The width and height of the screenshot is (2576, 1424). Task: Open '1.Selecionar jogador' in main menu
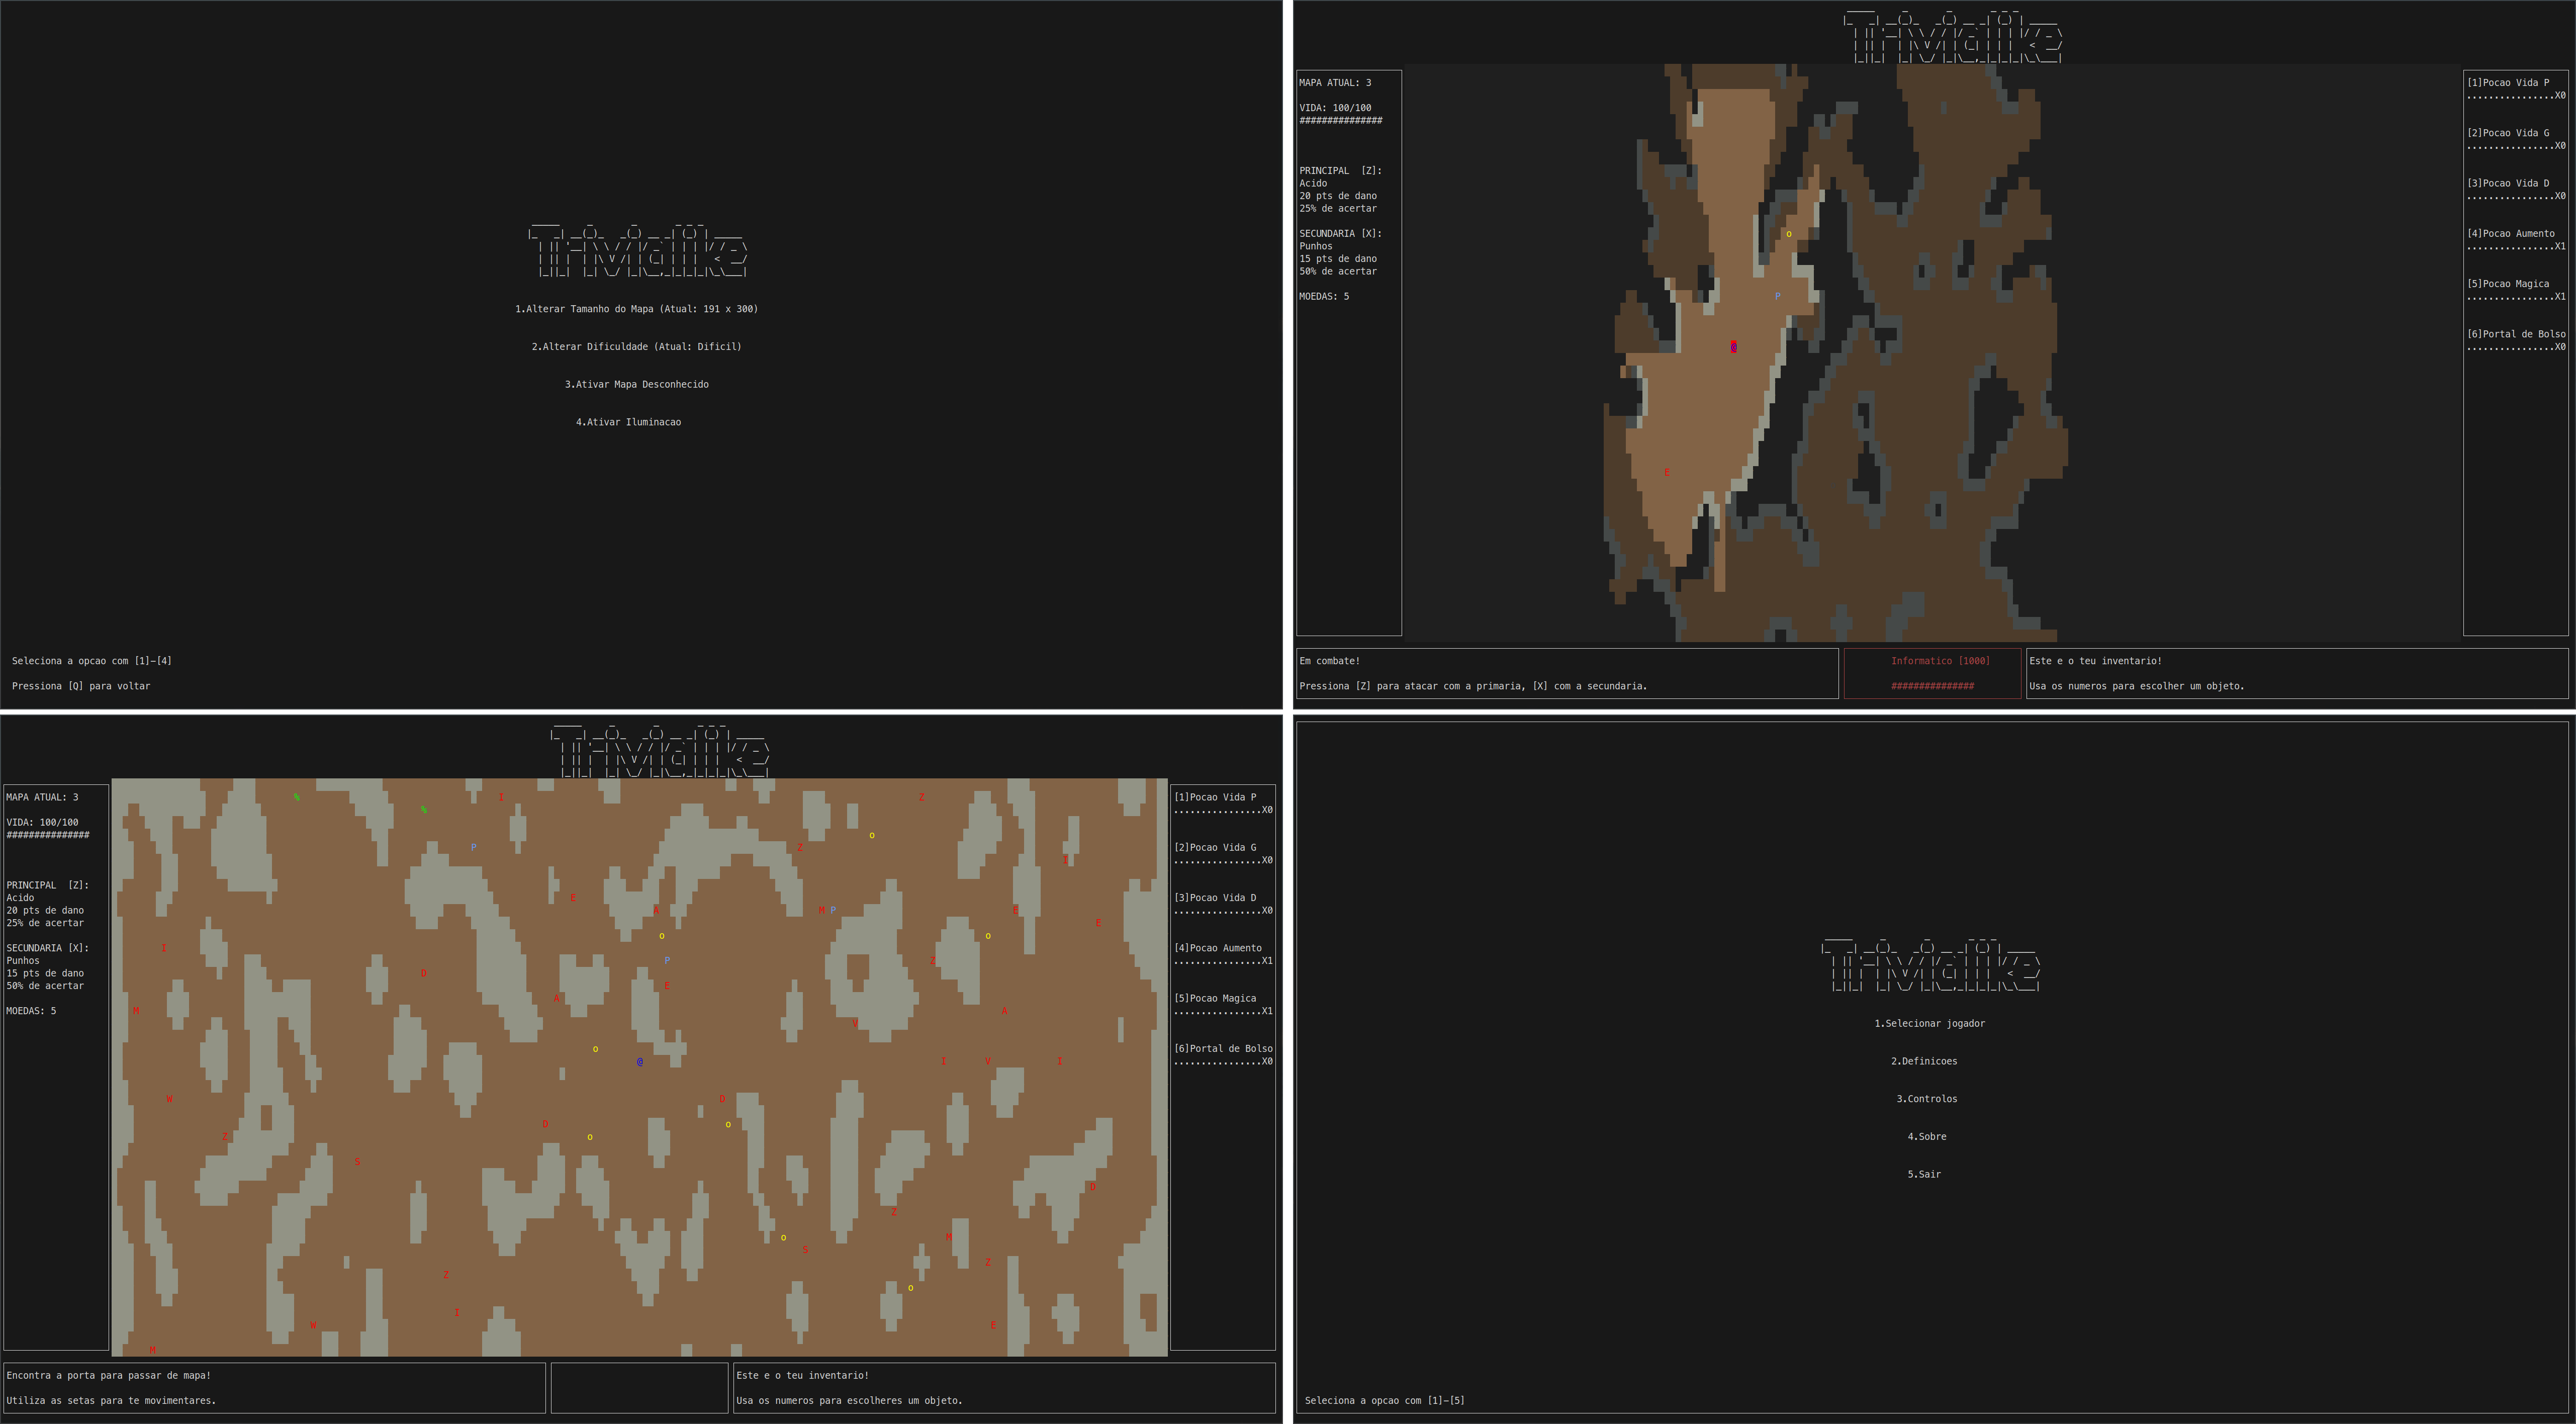[x=1929, y=1024]
